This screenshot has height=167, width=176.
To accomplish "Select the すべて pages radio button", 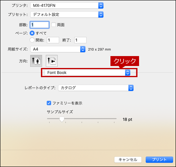I will tap(32, 33).
